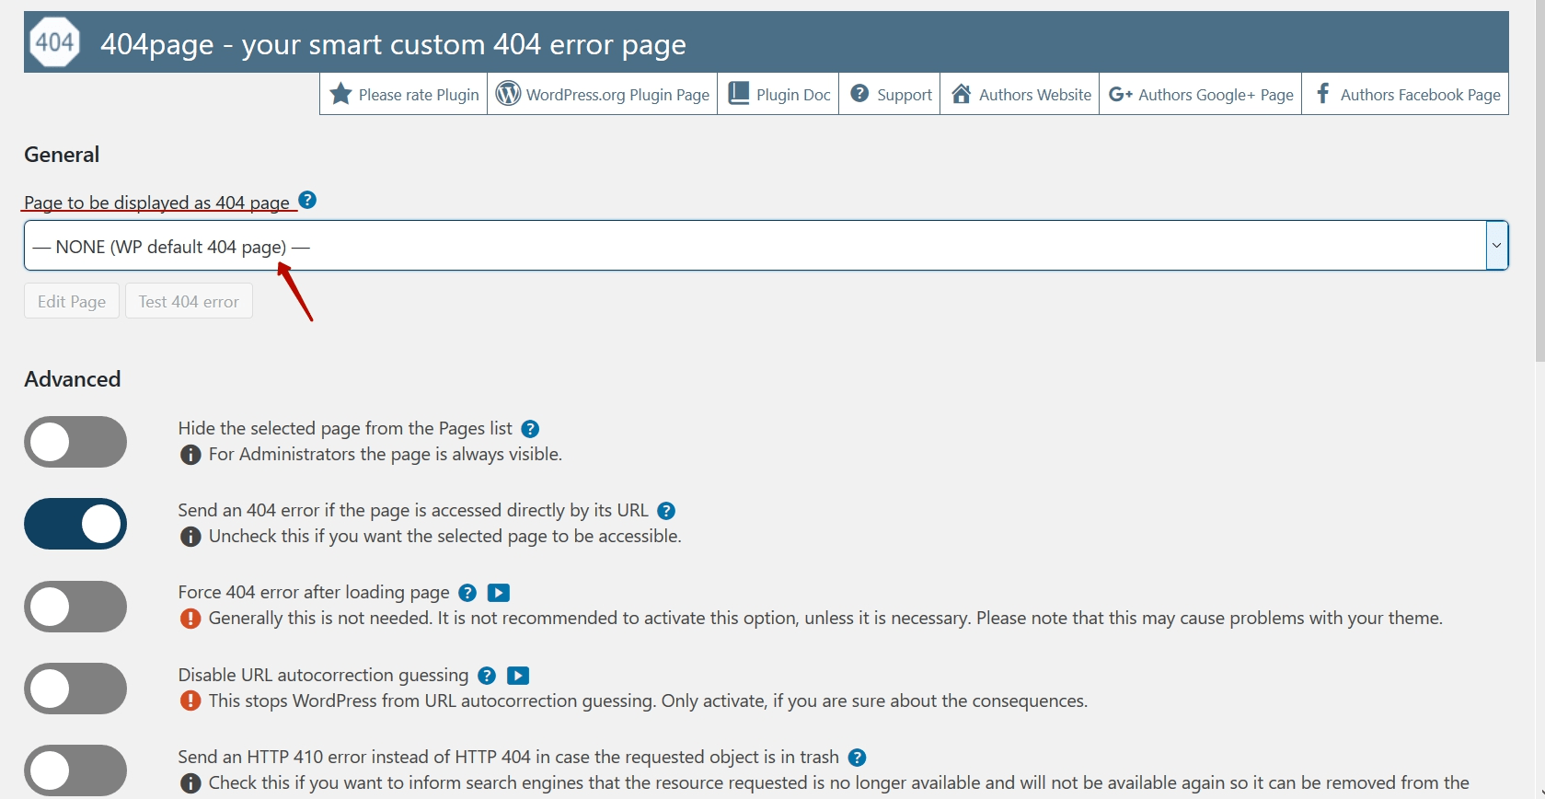Enable Force 404 error after loading toggle
This screenshot has height=799, width=1545.
[x=75, y=607]
